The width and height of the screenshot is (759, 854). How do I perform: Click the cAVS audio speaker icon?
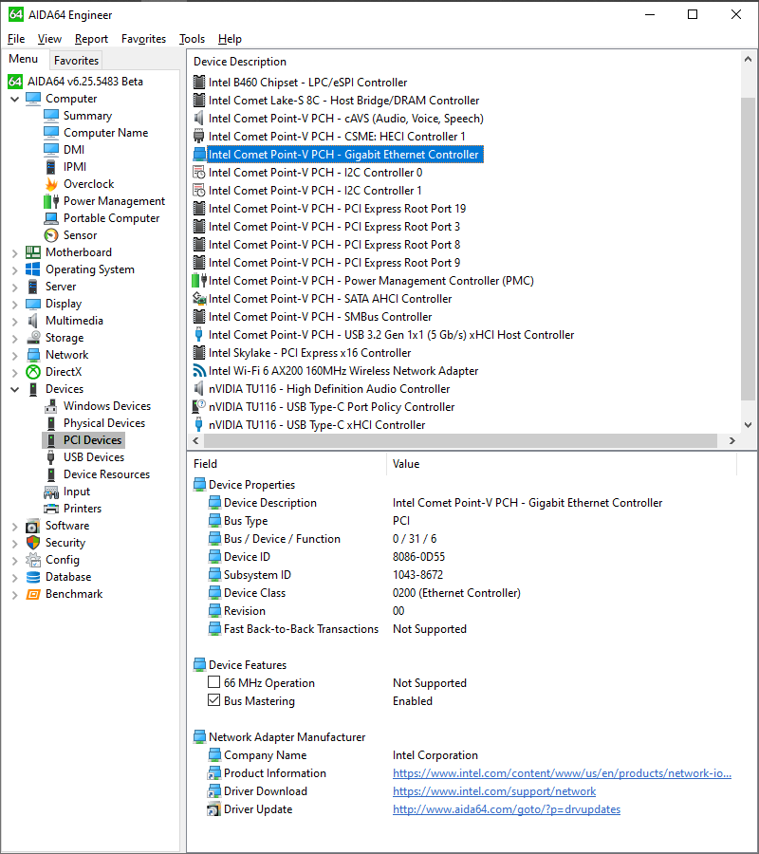199,119
